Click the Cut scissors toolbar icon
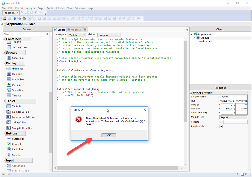Image resolution: width=252 pixels, height=177 pixels. coord(15,18)
